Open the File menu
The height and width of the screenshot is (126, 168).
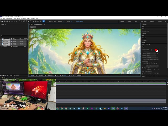(1, 19)
